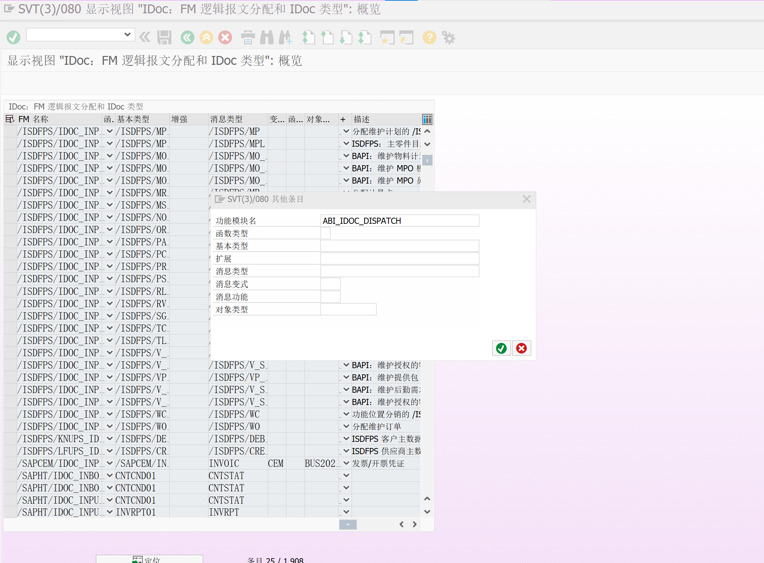
Task: Jump to last page using toolbar icon
Action: pos(365,38)
